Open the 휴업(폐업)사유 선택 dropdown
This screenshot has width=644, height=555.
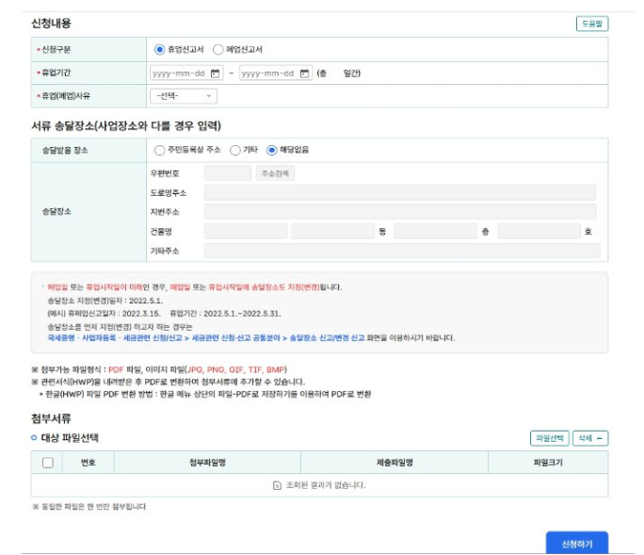(x=184, y=96)
